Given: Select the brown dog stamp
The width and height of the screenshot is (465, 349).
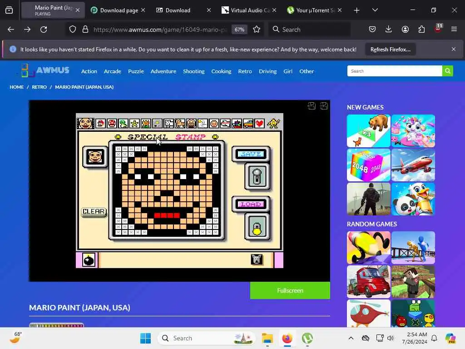Looking at the screenshot, I should click(180, 123).
